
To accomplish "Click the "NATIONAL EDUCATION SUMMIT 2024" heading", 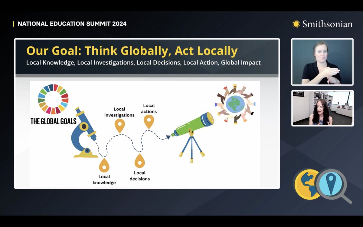I will tap(72, 24).
